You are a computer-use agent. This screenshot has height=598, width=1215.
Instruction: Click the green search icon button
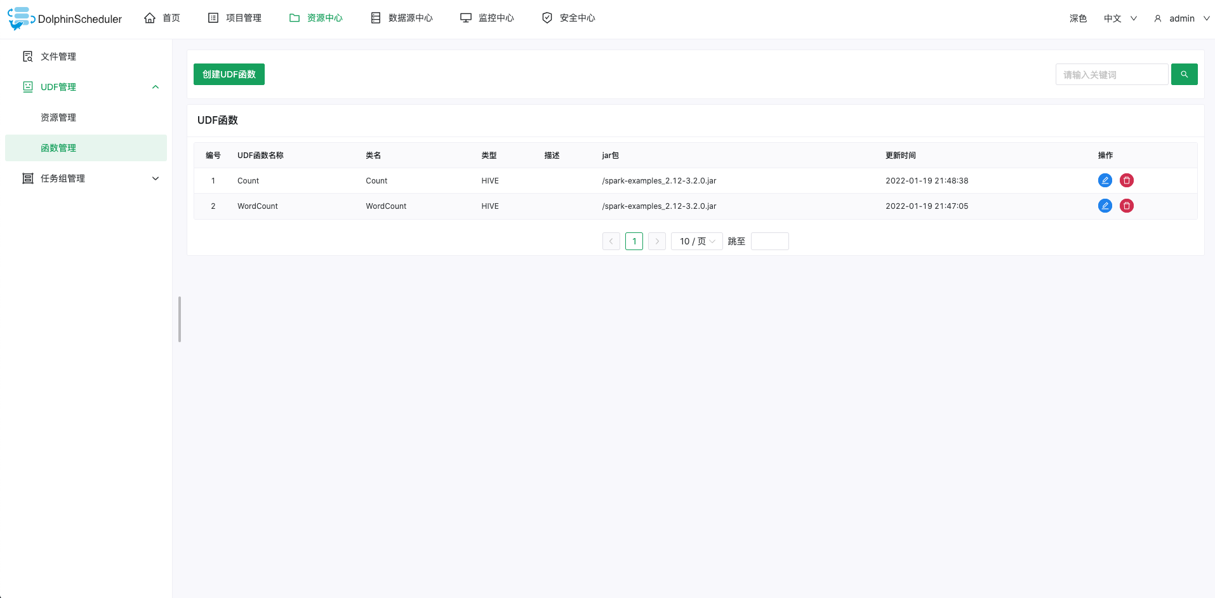point(1185,74)
